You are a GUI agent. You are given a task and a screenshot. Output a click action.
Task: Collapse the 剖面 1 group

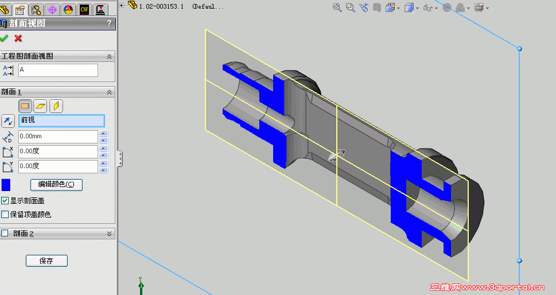pyautogui.click(x=109, y=92)
